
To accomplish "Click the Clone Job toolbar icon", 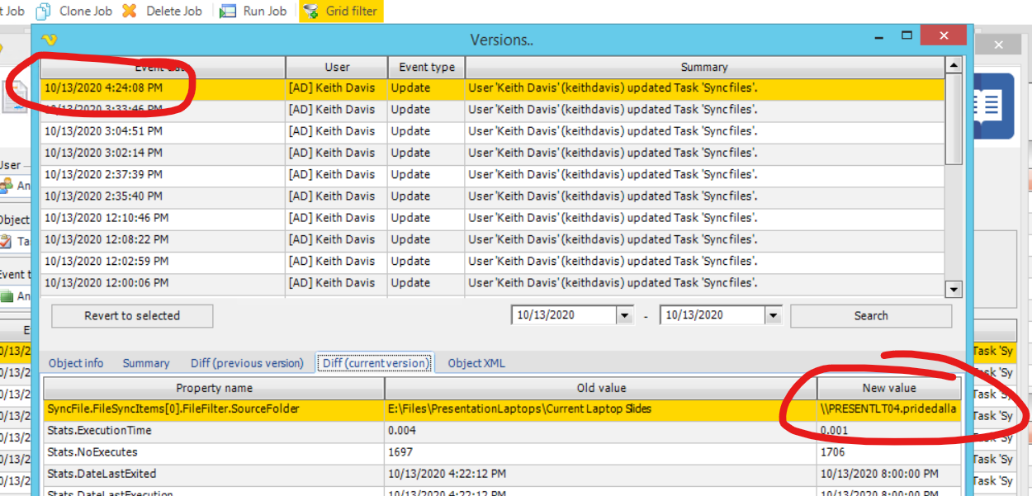I will (x=44, y=11).
